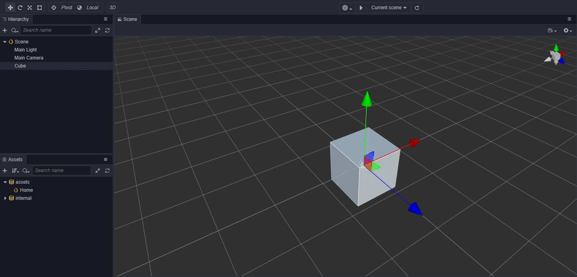The width and height of the screenshot is (577, 277).
Task: Click the blue Z cone on the view cube
Action: pyautogui.click(x=561, y=61)
